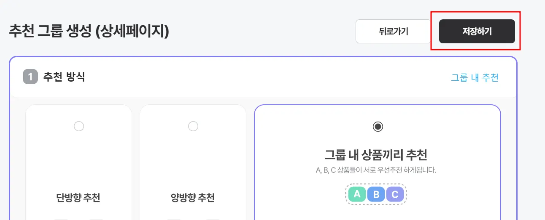Viewport: 545px width, 220px height.
Task: Collapse the 추천 방식 section header
Action: pyautogui.click(x=263, y=77)
